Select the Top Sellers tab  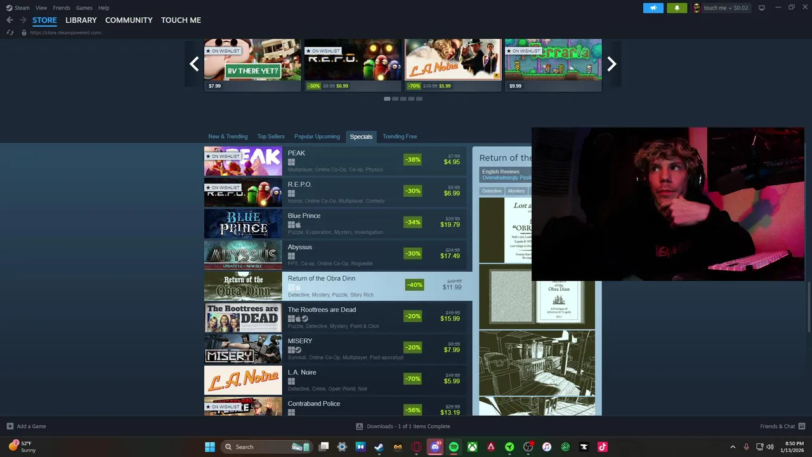(271, 136)
